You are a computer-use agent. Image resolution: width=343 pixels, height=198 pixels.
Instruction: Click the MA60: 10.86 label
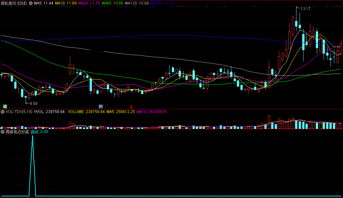tap(112, 3)
